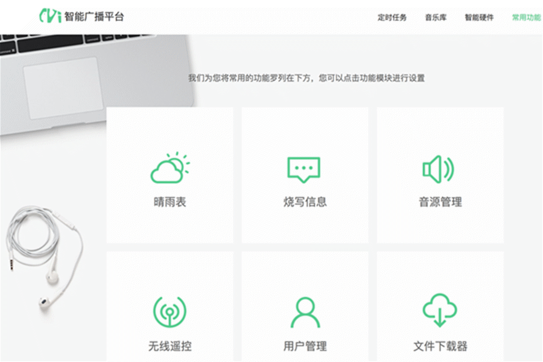This screenshot has width=543, height=362.
Task: Open the 烧写信息 label link
Action: (x=305, y=202)
